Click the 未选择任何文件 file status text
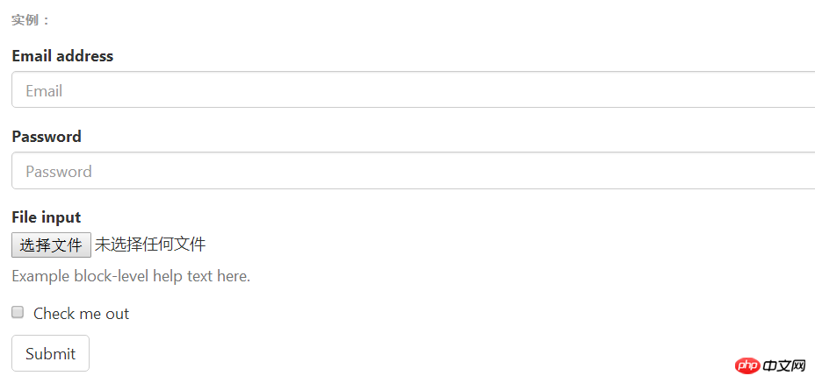 pos(150,244)
